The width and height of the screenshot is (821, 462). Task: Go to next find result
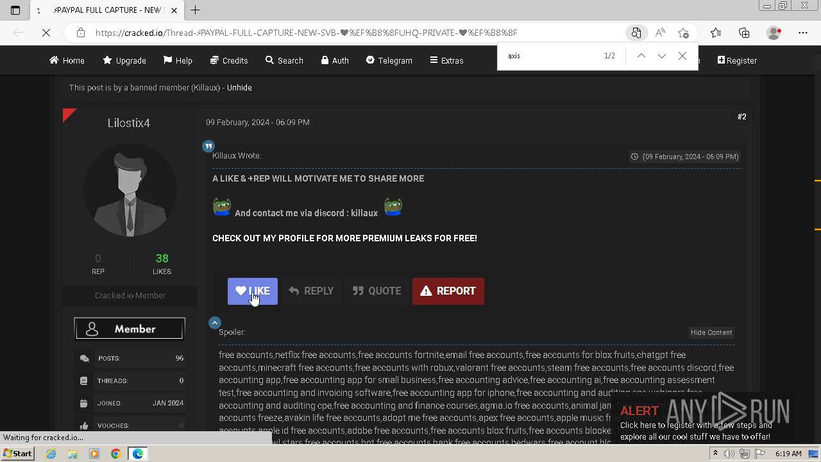coord(661,56)
